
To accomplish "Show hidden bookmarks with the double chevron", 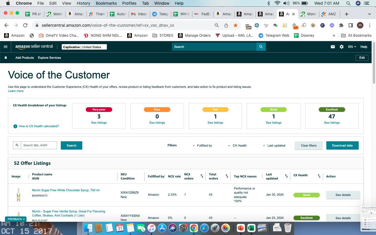I will pyautogui.click(x=334, y=35).
